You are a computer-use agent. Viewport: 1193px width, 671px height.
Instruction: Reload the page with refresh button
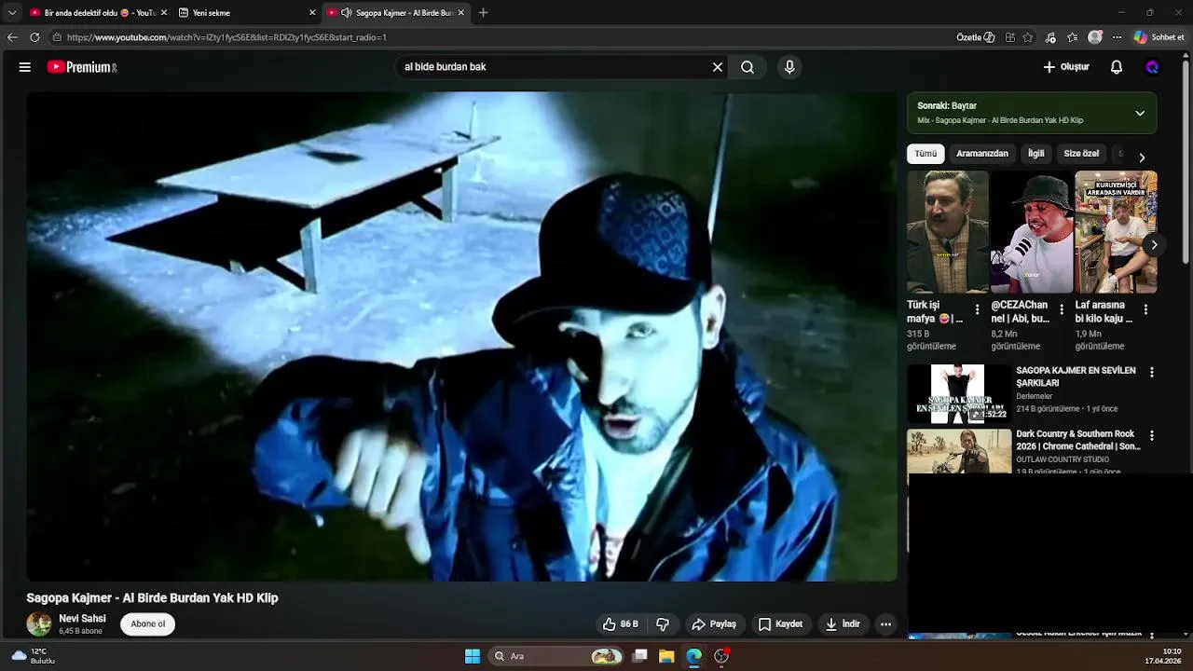[34, 37]
